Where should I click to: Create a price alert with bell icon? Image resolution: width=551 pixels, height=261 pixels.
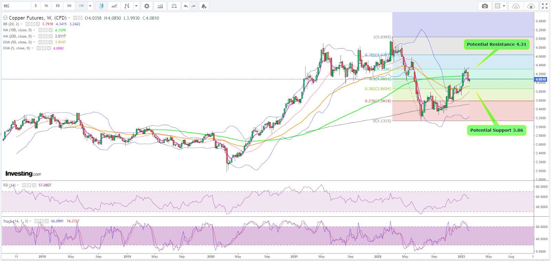pos(204,6)
